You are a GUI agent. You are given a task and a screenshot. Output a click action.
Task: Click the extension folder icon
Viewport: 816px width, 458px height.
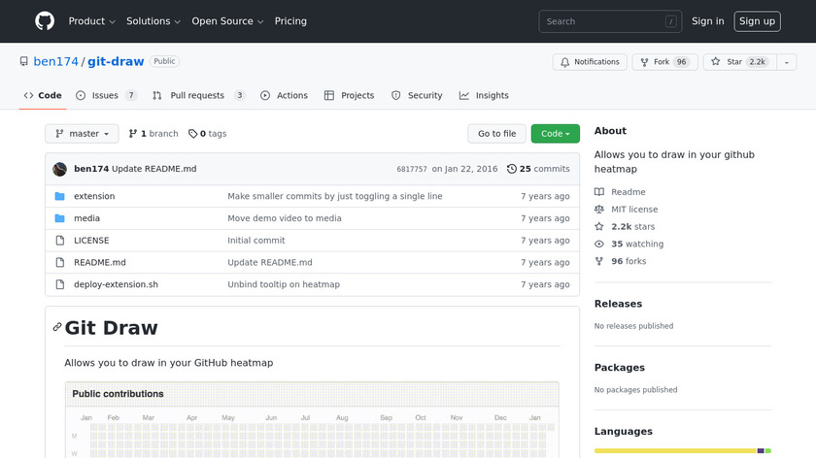click(x=60, y=196)
